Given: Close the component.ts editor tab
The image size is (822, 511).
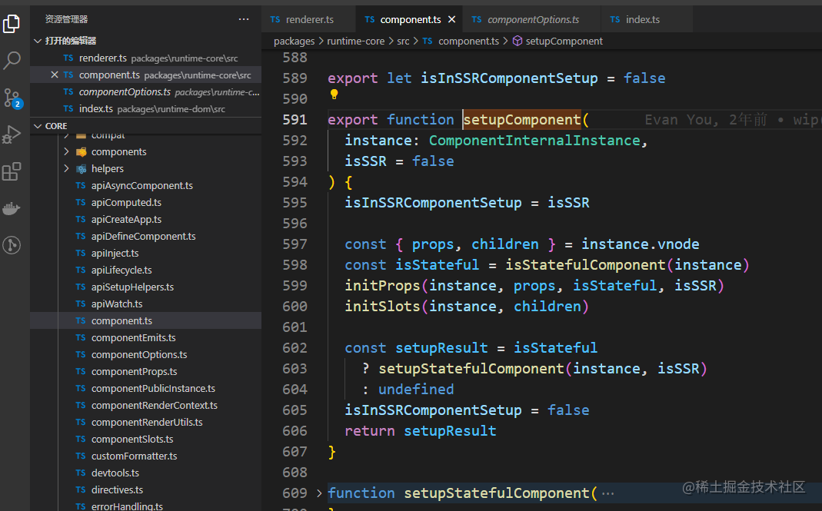Looking at the screenshot, I should coord(452,19).
